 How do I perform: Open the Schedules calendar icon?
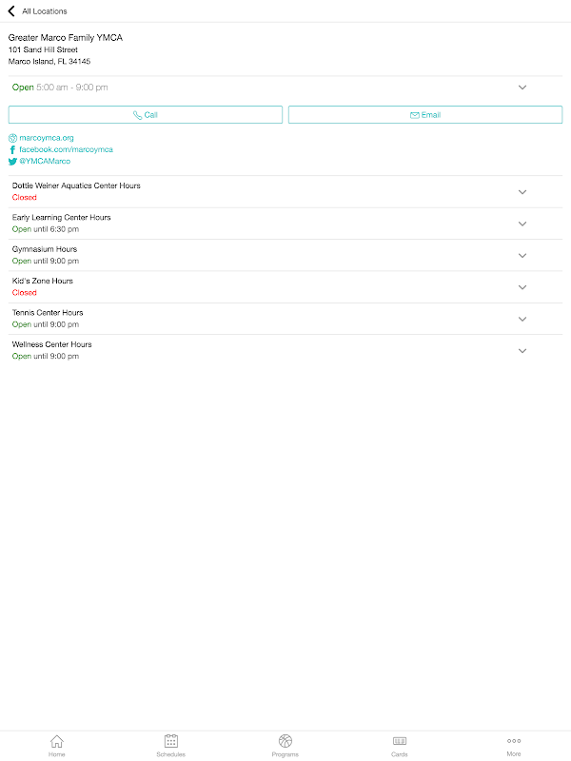(171, 741)
